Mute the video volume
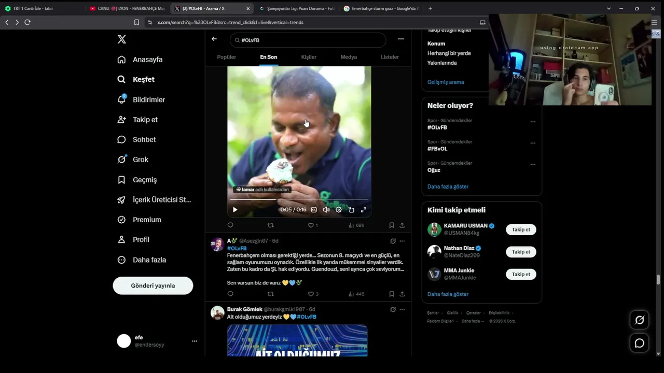This screenshot has width=664, height=373. tap(326, 210)
